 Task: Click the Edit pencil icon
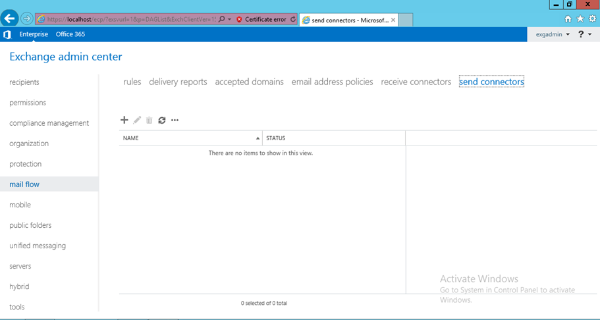click(x=137, y=120)
